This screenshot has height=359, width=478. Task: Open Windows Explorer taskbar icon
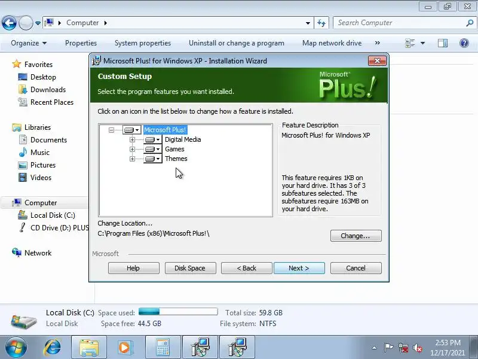[89, 348]
